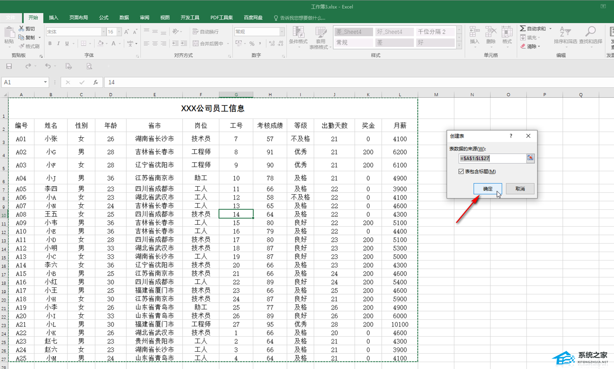The image size is (614, 369).
Task: Expand the number format dropdown
Action: [x=282, y=32]
